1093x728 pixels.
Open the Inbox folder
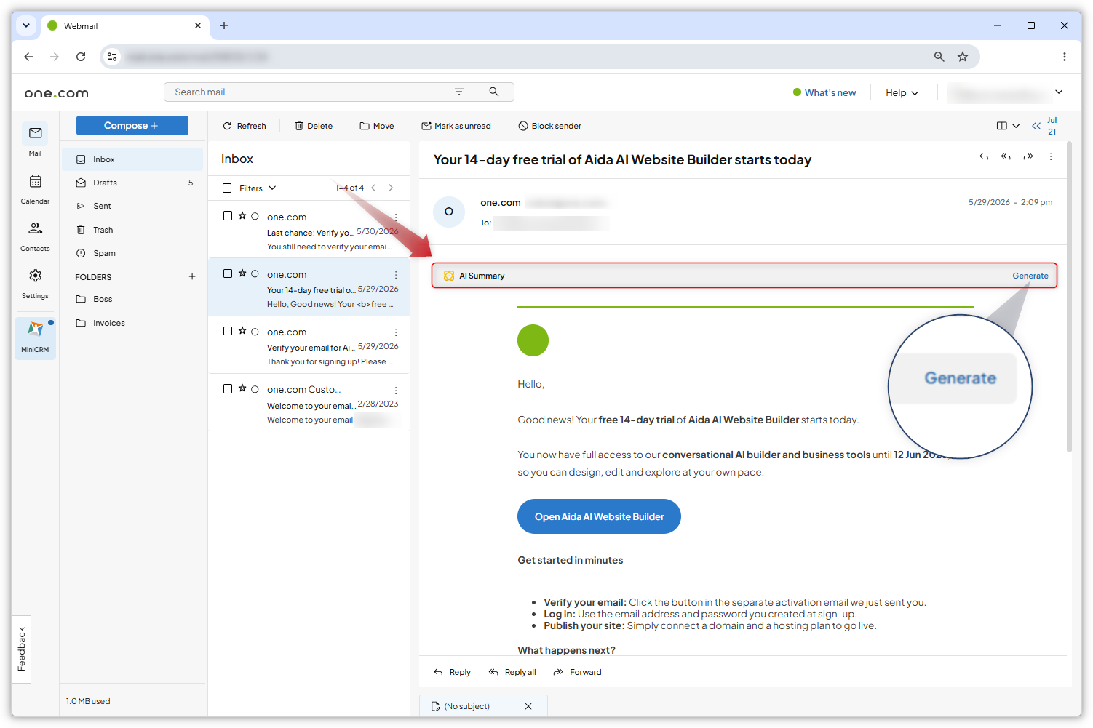pos(132,159)
